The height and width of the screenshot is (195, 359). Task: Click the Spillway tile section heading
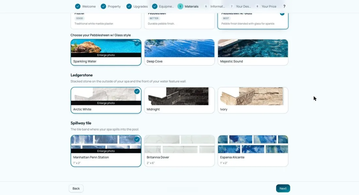point(81,123)
